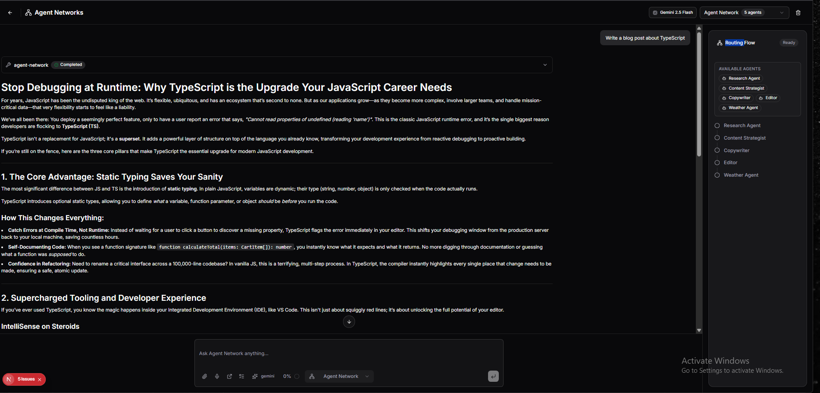Click the network icon next to Routing Flow
The height and width of the screenshot is (393, 820).
(x=719, y=43)
